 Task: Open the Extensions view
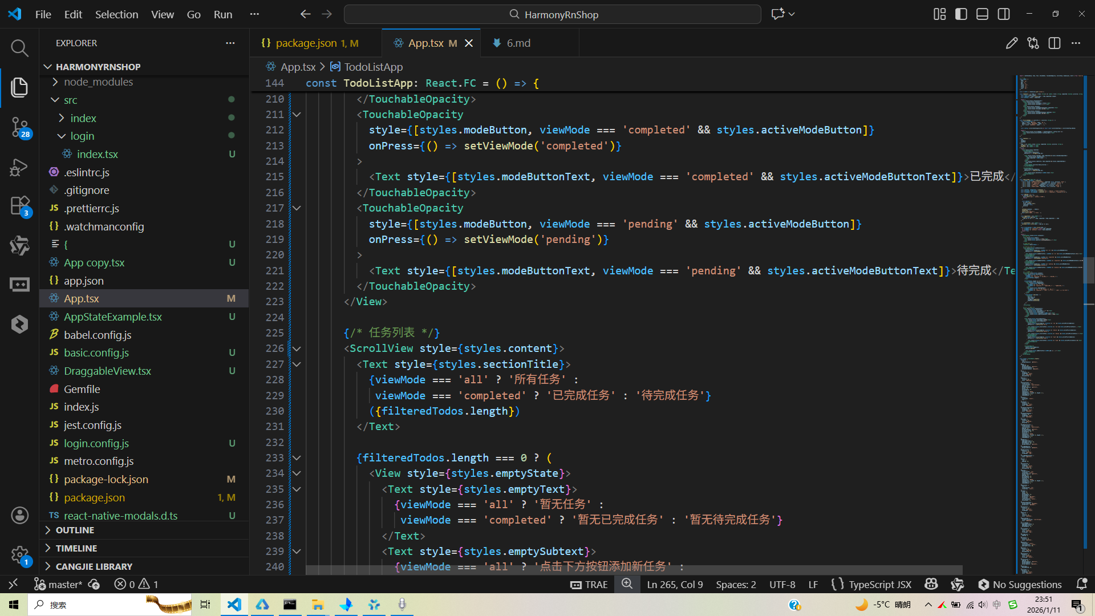click(19, 205)
